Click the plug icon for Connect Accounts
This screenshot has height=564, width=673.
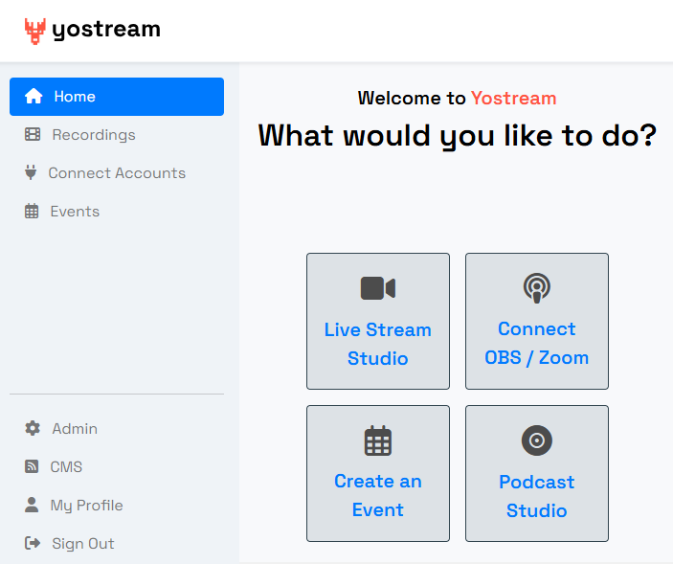pyautogui.click(x=31, y=173)
